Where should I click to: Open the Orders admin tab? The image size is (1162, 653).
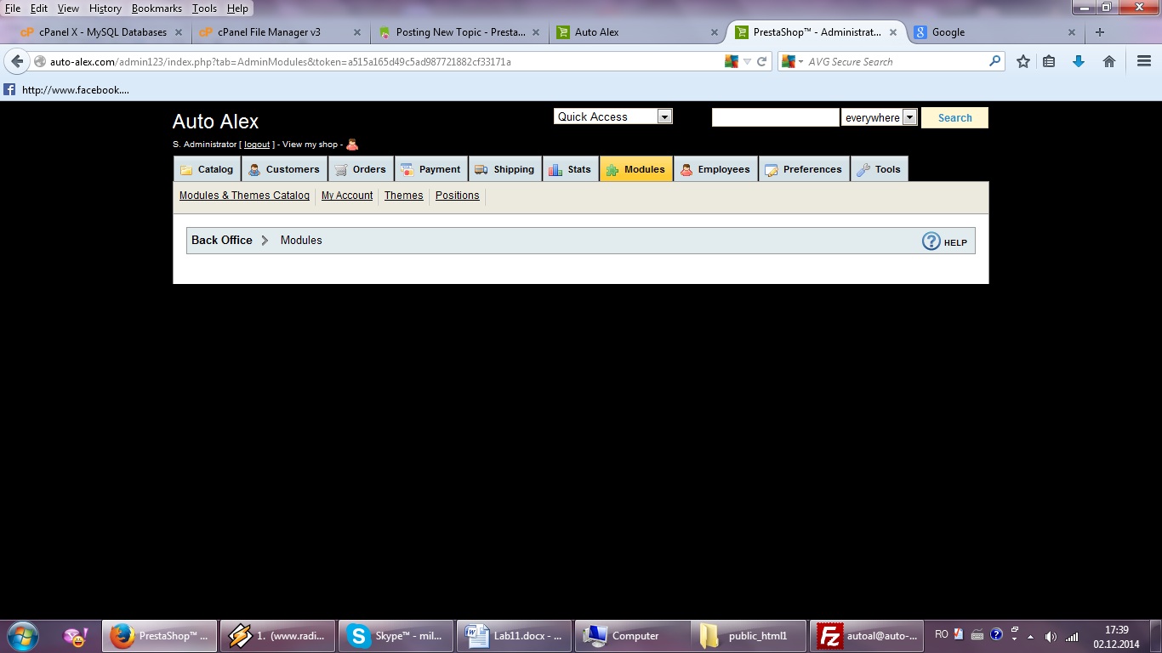pos(361,169)
